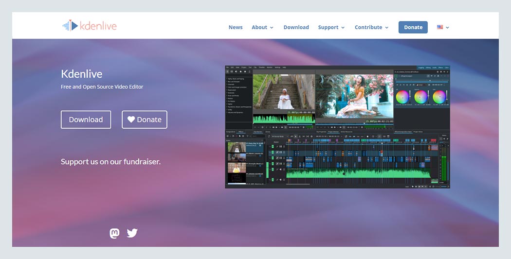Image resolution: width=511 pixels, height=259 pixels.
Task: Click the large green audio waveform track
Action: 359,173
